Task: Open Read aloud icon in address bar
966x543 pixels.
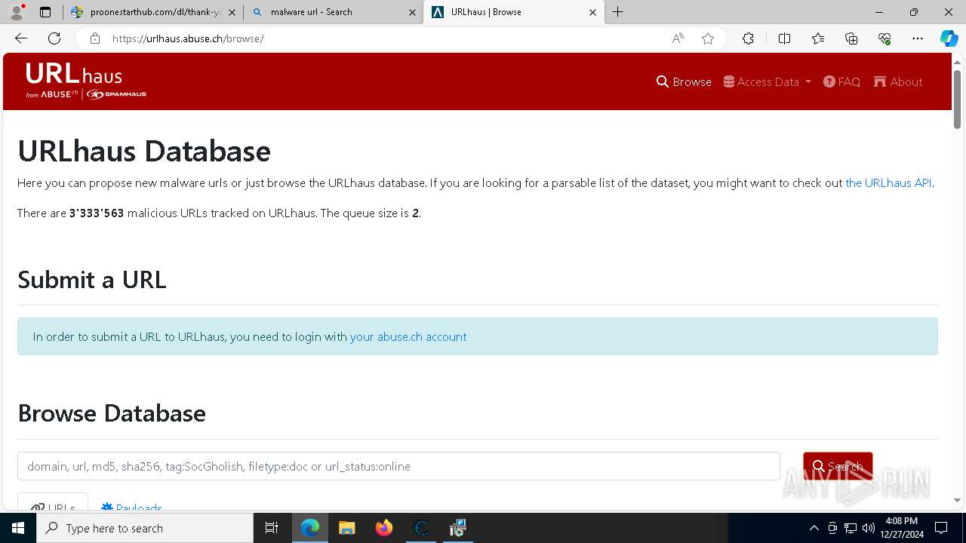Action: click(678, 38)
